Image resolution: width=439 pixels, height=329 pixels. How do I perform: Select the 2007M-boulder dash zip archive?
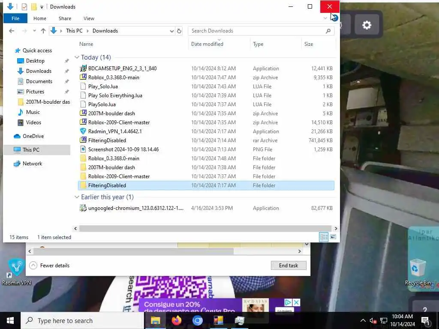coord(111,113)
